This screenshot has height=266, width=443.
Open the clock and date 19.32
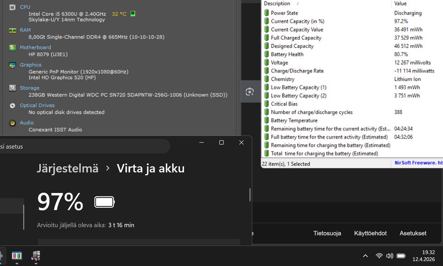tap(423, 255)
